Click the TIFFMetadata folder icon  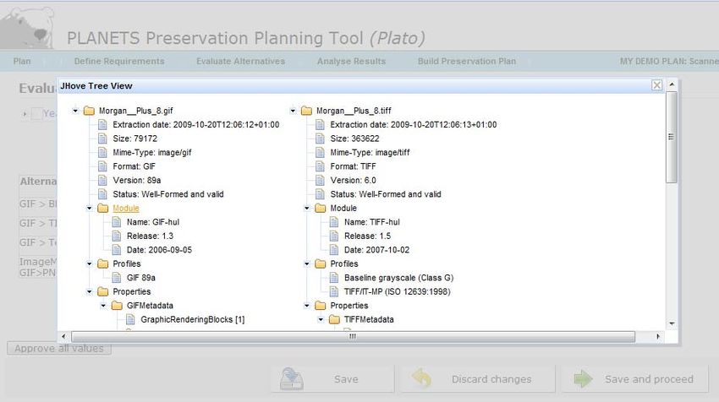tap(334, 319)
